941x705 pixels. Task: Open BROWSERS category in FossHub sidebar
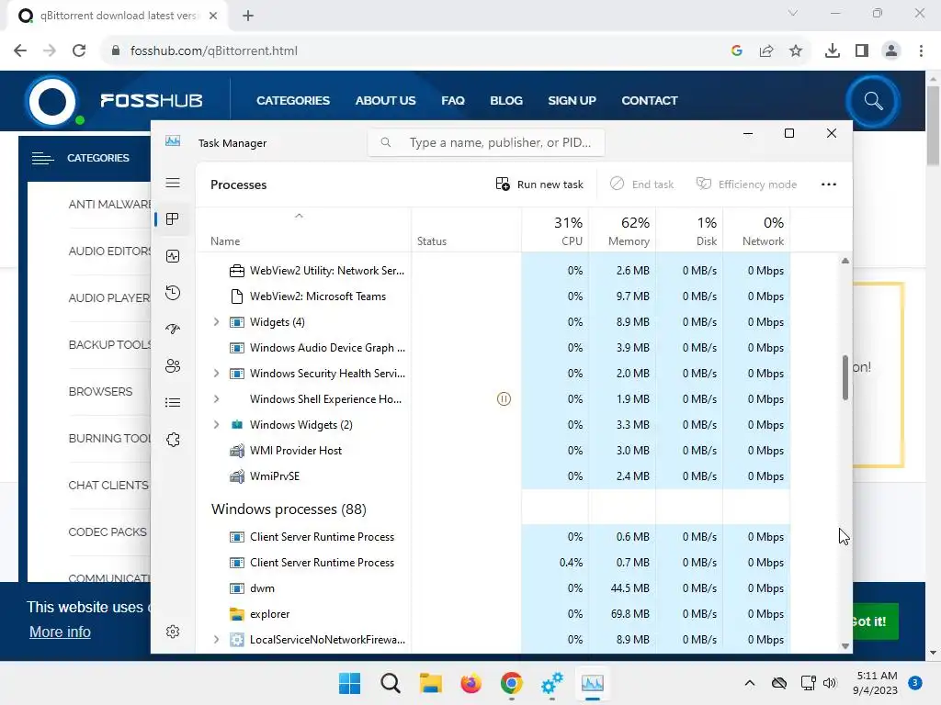pyautogui.click(x=100, y=391)
